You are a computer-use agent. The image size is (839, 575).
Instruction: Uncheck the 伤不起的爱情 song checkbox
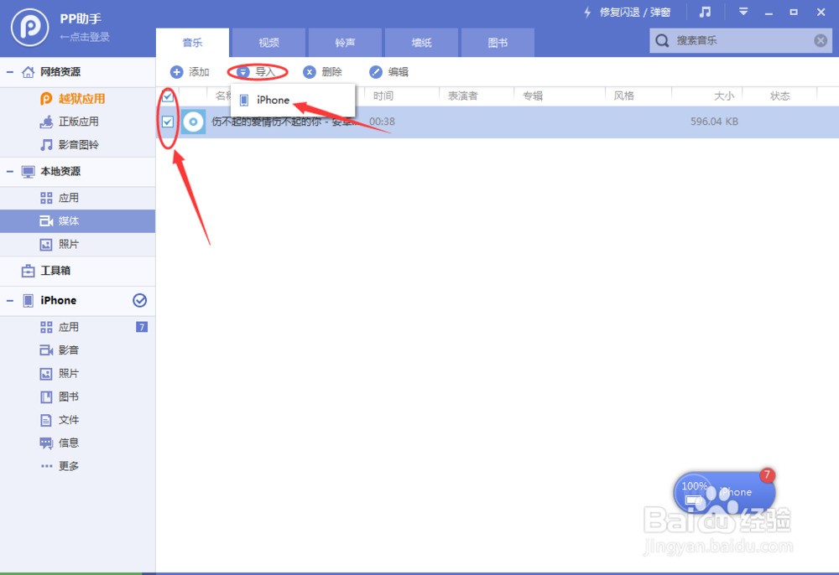coord(168,122)
